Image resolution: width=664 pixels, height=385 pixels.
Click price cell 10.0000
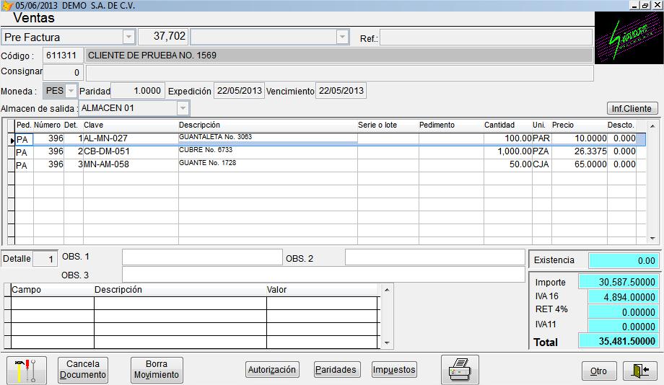point(580,138)
